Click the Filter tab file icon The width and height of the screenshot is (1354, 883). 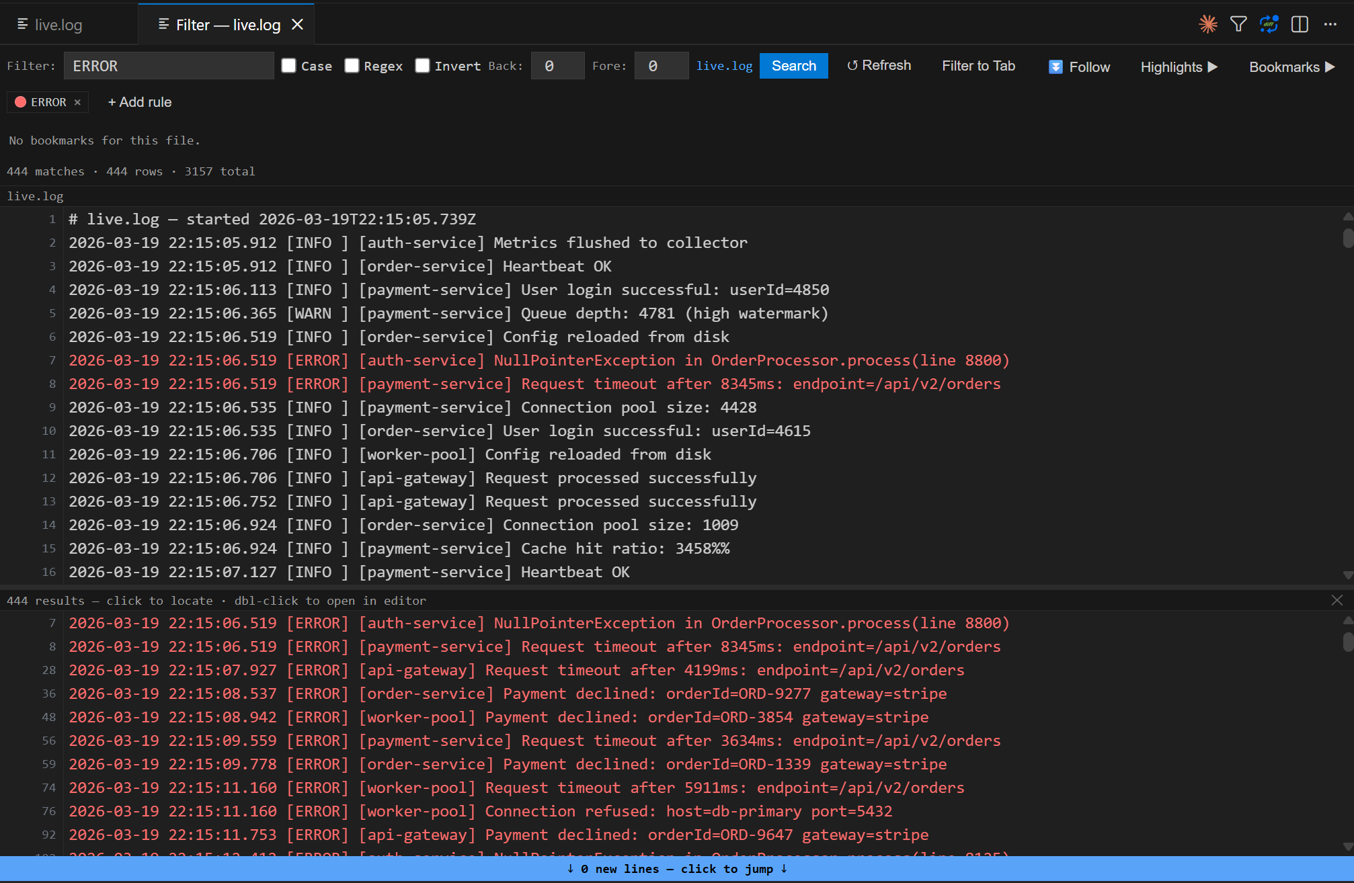coord(163,24)
